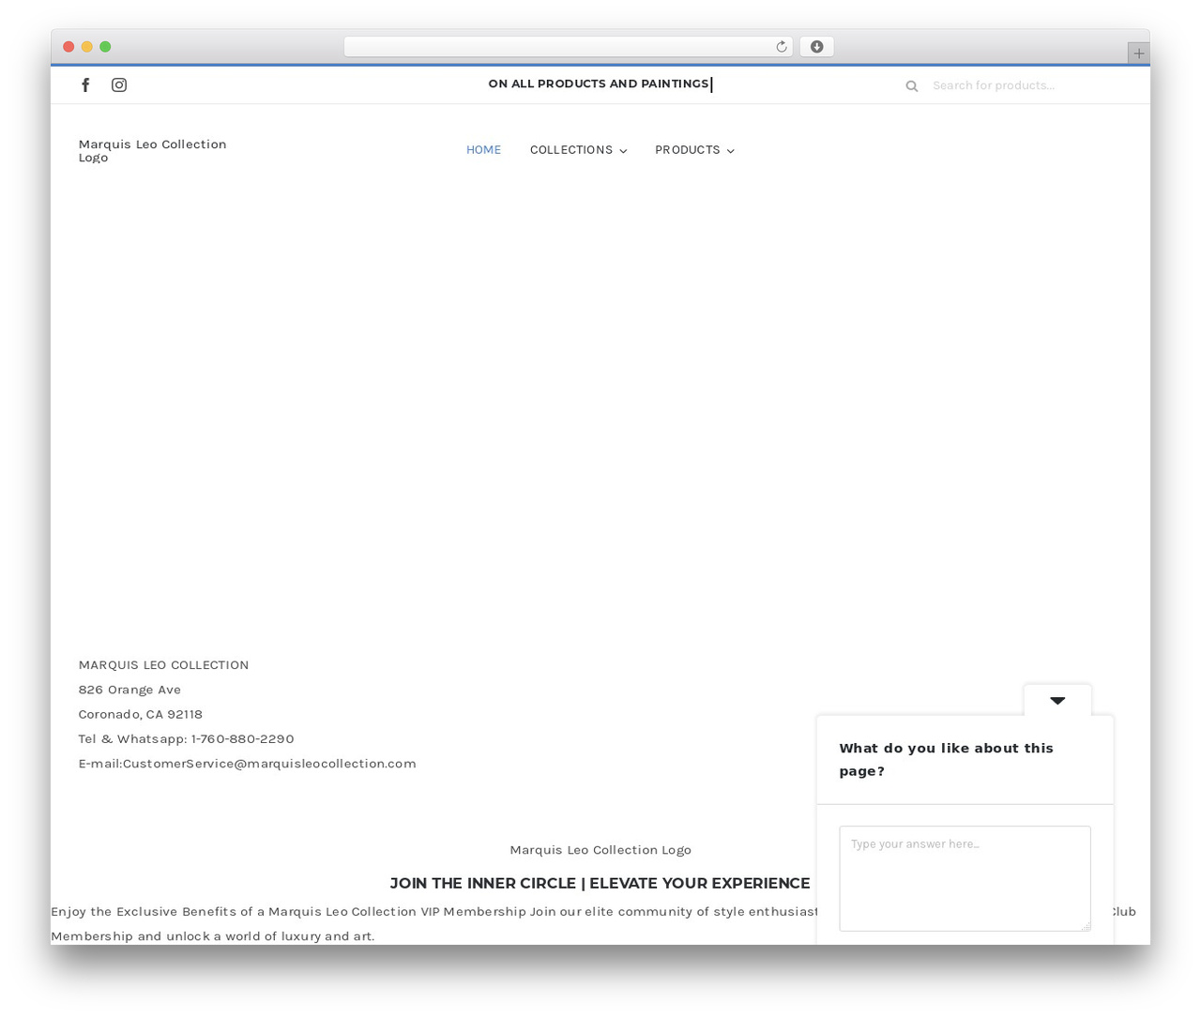Open the Instagram profile icon
Image resolution: width=1201 pixels, height=1017 pixels.
click(x=119, y=85)
